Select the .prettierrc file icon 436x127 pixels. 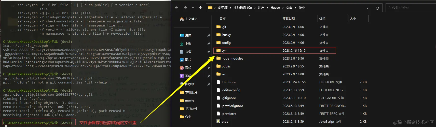click(218, 114)
